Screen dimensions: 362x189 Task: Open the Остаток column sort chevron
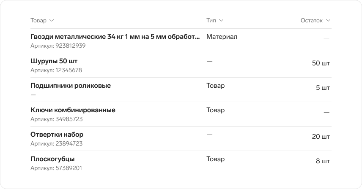(x=328, y=21)
